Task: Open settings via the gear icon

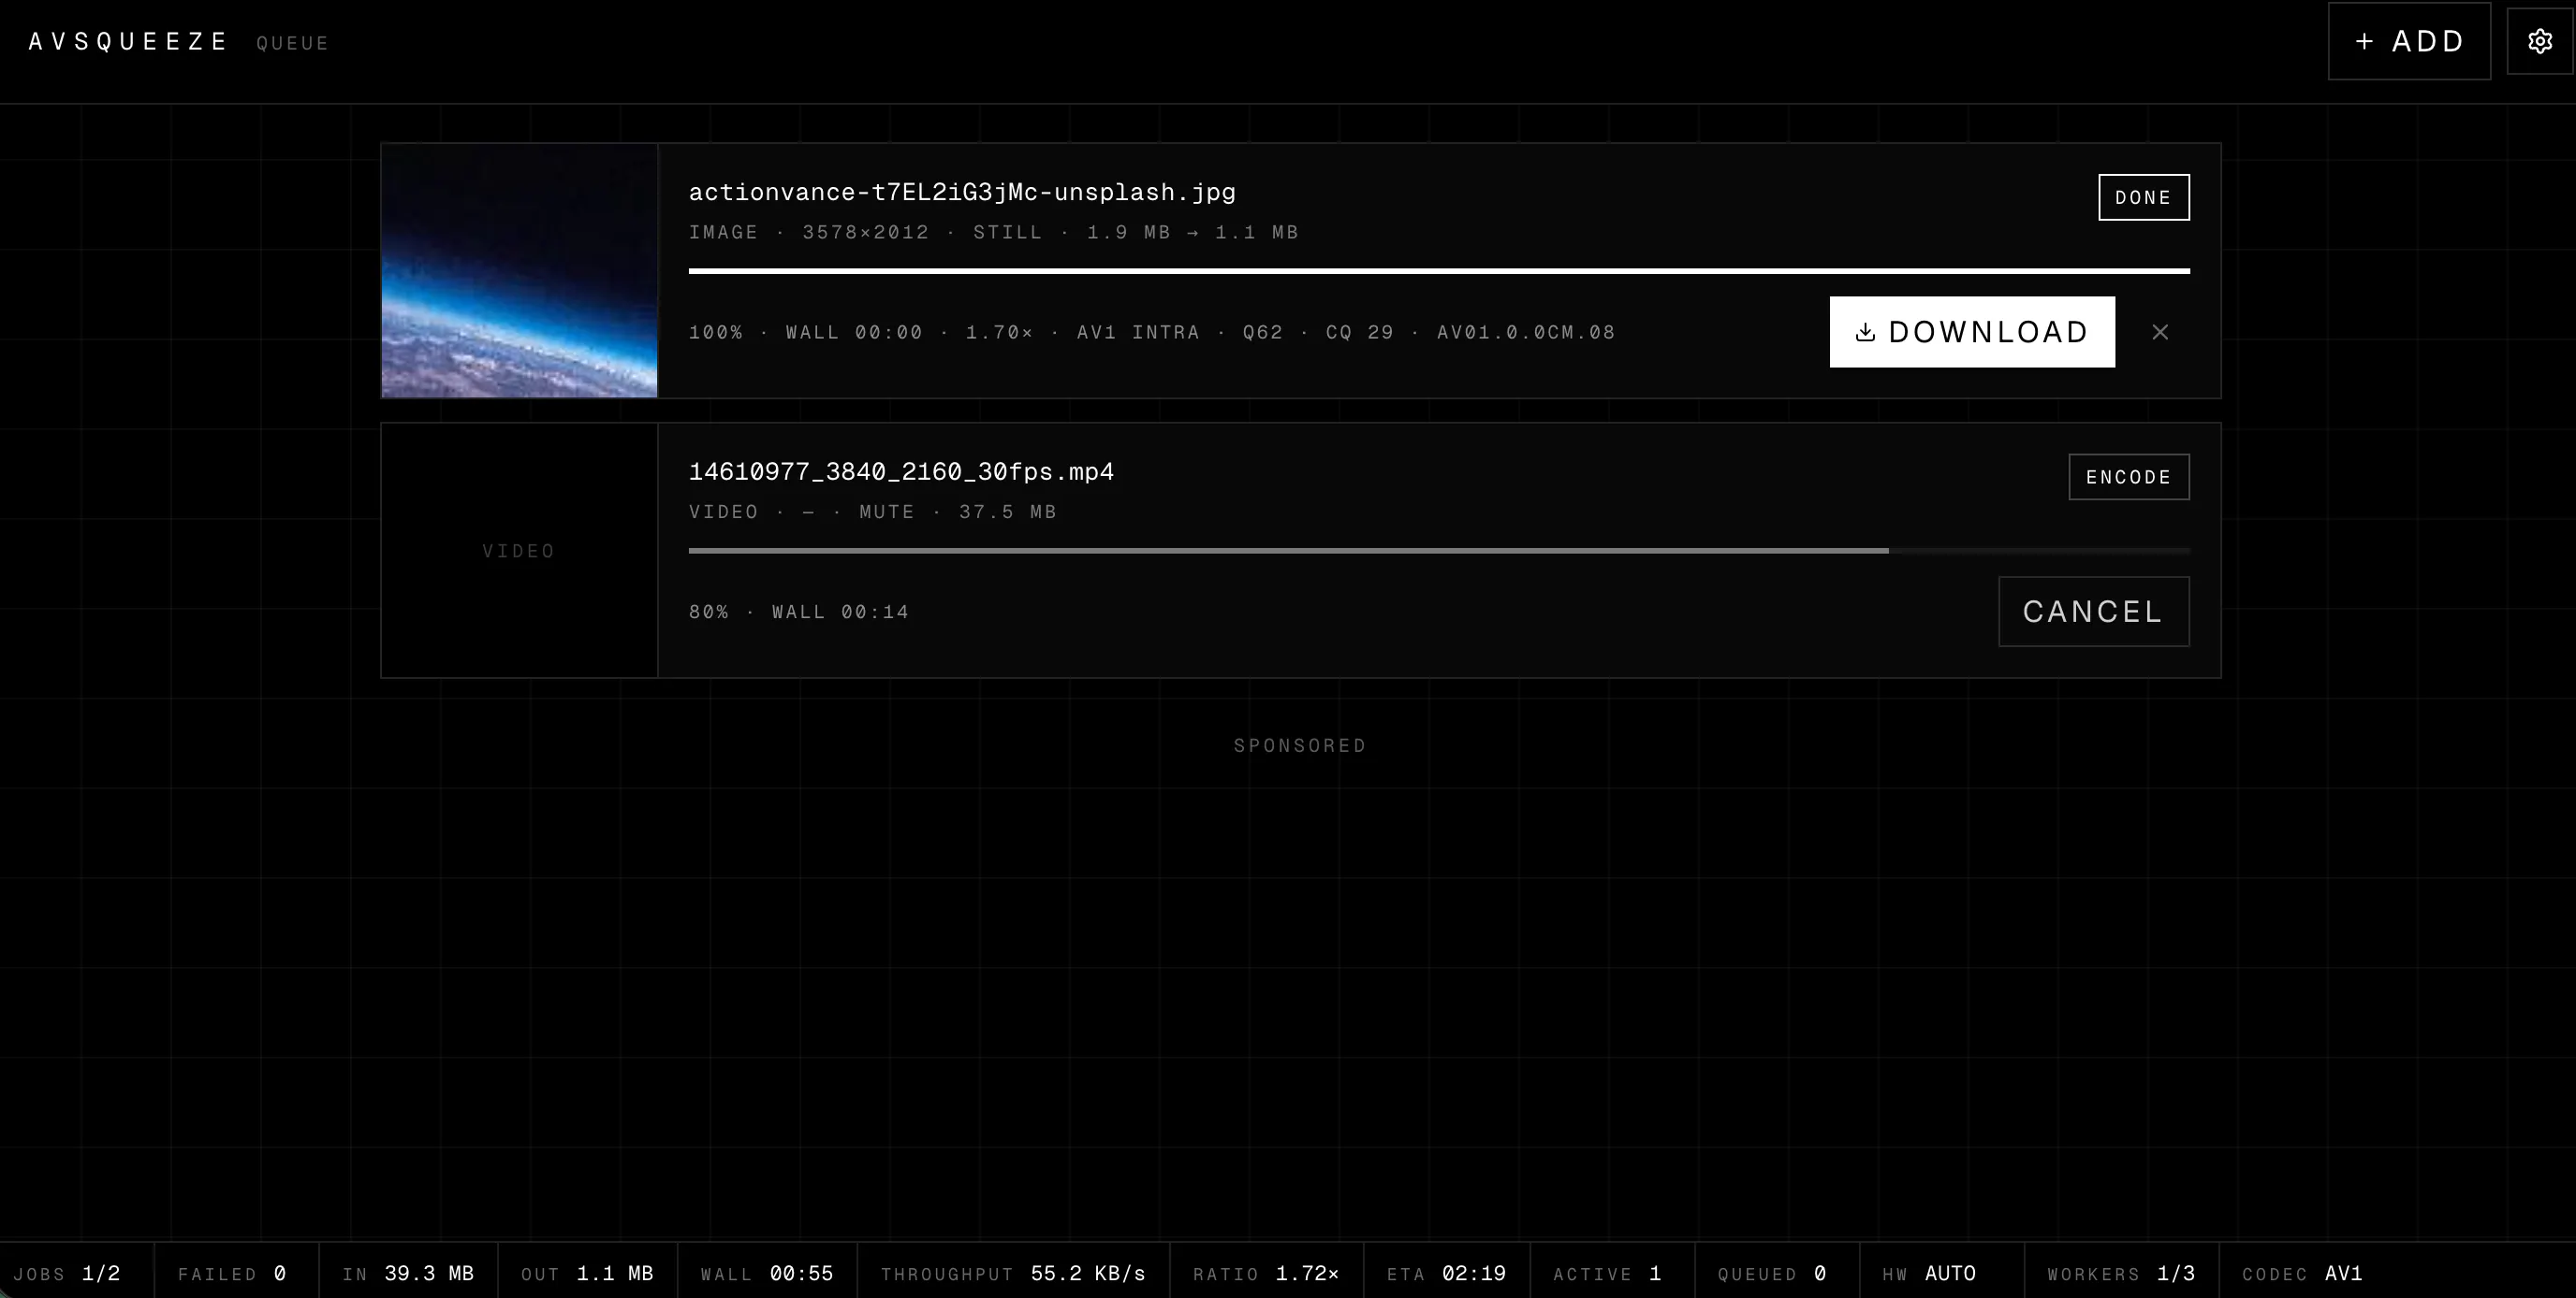Action: coord(2540,41)
